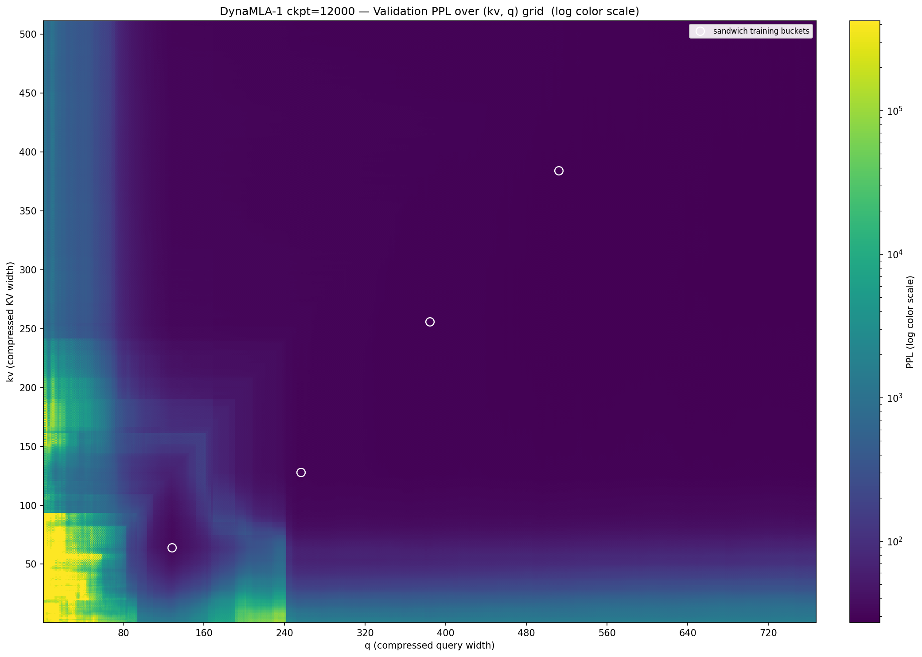Viewport: 922px width, 657px height.
Task: Click the x-axis tick label 720
Action: (768, 633)
